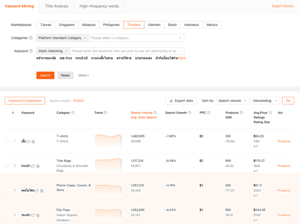
Task: Click trend chart for เสื้อ row
Action: pyautogui.click(x=108, y=141)
